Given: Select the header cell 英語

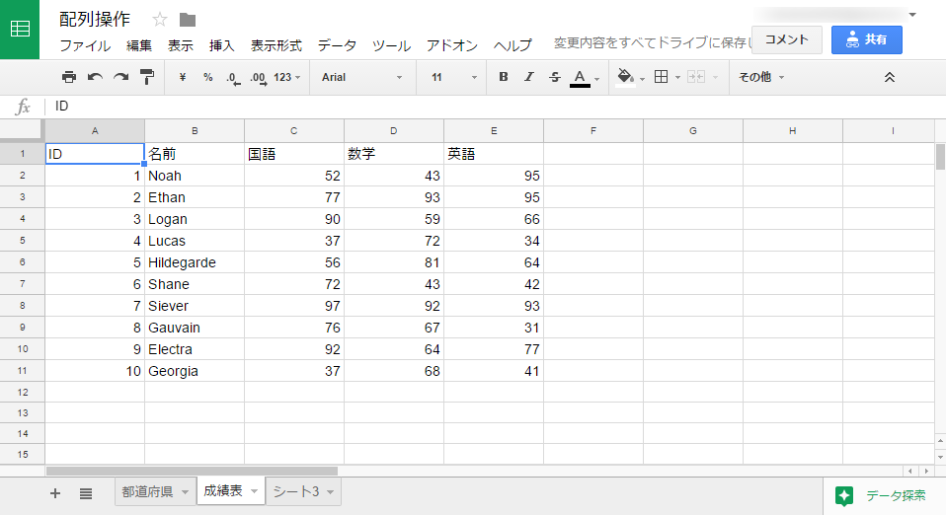Looking at the screenshot, I should click(494, 154).
